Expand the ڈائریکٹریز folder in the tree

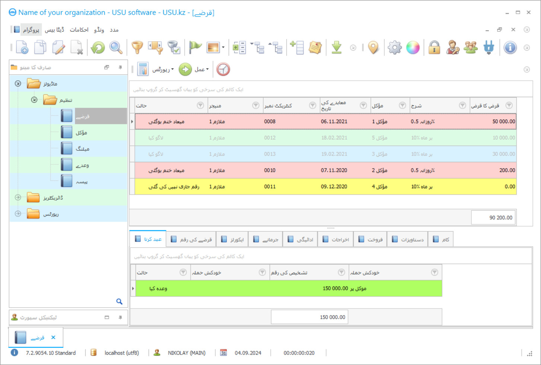click(18, 198)
